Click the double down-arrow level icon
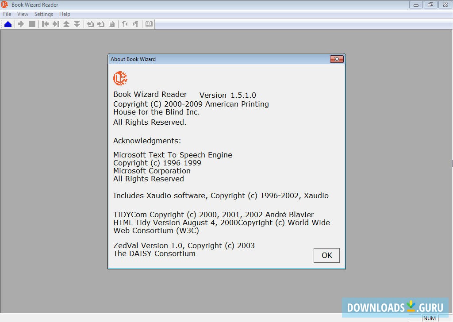This screenshot has height=322, width=453. click(x=77, y=24)
